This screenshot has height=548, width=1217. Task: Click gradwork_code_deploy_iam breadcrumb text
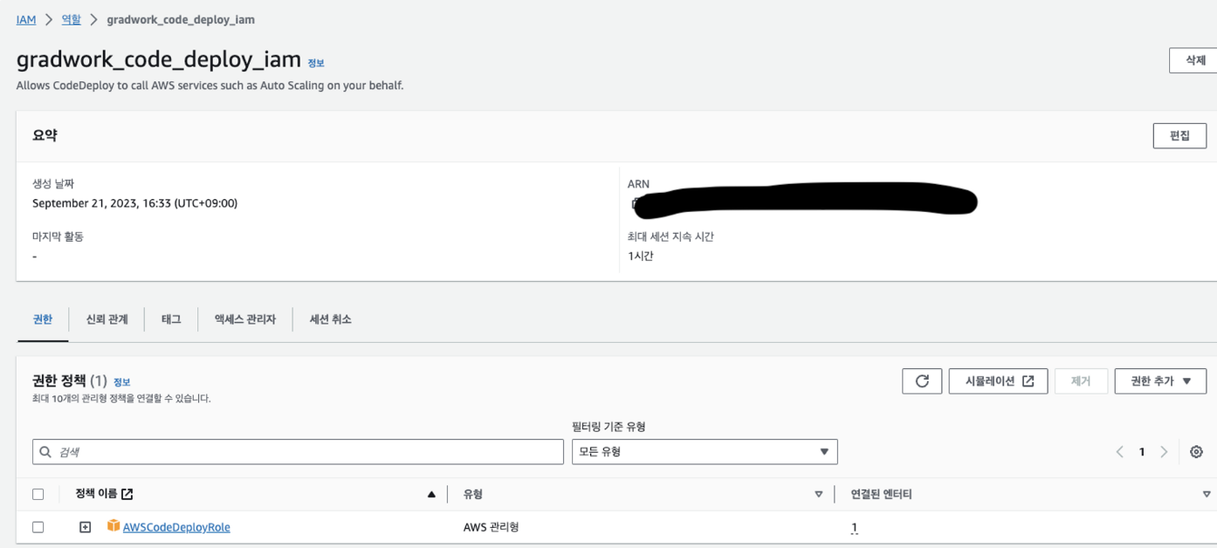point(181,19)
